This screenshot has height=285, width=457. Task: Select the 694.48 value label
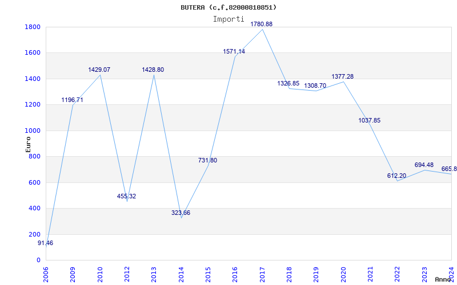tap(424, 165)
